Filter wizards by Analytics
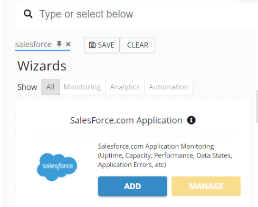Image resolution: width=258 pixels, height=207 pixels. [125, 87]
